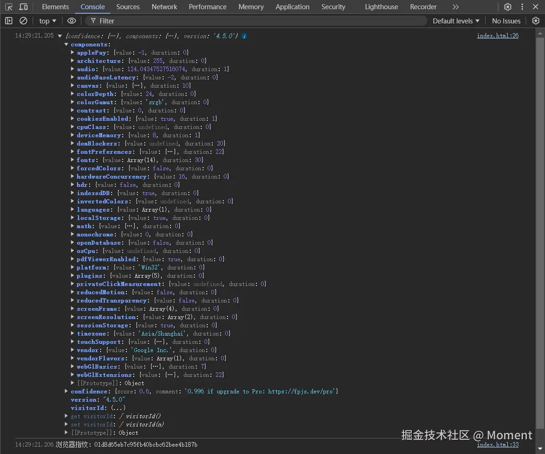The height and width of the screenshot is (454, 545).
Task: Expand the vendorFlavors entry
Action: pyautogui.click(x=72, y=358)
